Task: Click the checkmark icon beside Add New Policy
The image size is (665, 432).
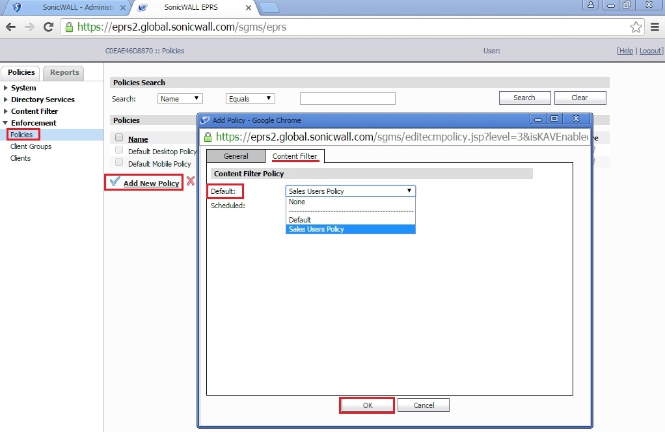Action: 115,182
